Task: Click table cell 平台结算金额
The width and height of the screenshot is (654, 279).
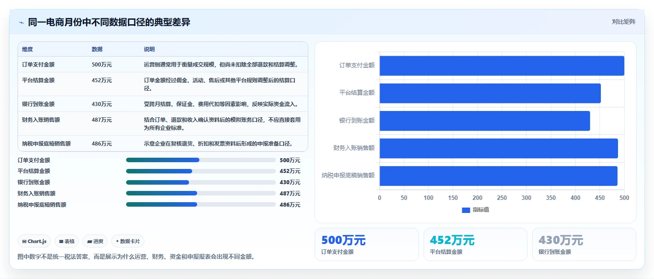Action: (38, 80)
